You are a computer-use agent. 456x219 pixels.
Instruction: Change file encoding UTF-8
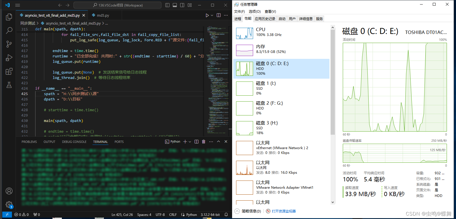[x=160, y=215]
